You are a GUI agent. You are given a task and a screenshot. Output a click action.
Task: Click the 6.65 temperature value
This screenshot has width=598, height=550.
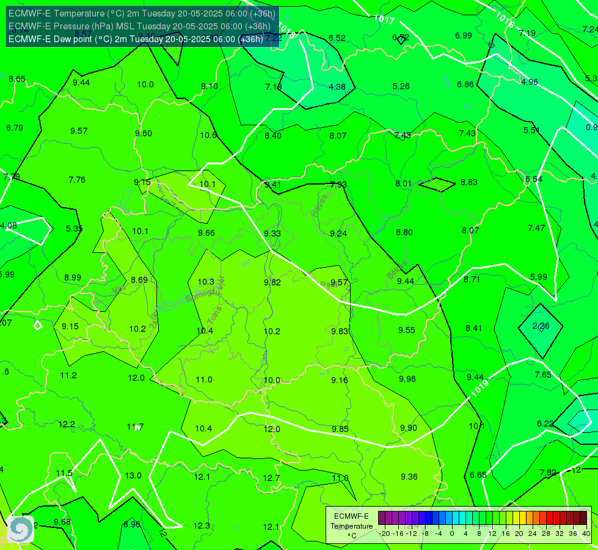click(478, 475)
